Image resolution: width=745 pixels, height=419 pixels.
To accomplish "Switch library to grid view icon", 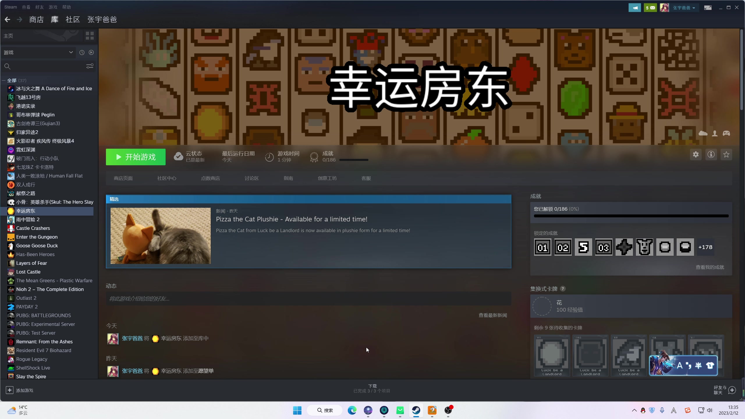I will (90, 36).
